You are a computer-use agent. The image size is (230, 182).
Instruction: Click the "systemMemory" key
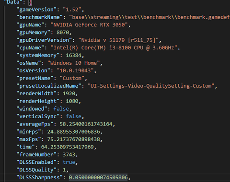[38, 56]
